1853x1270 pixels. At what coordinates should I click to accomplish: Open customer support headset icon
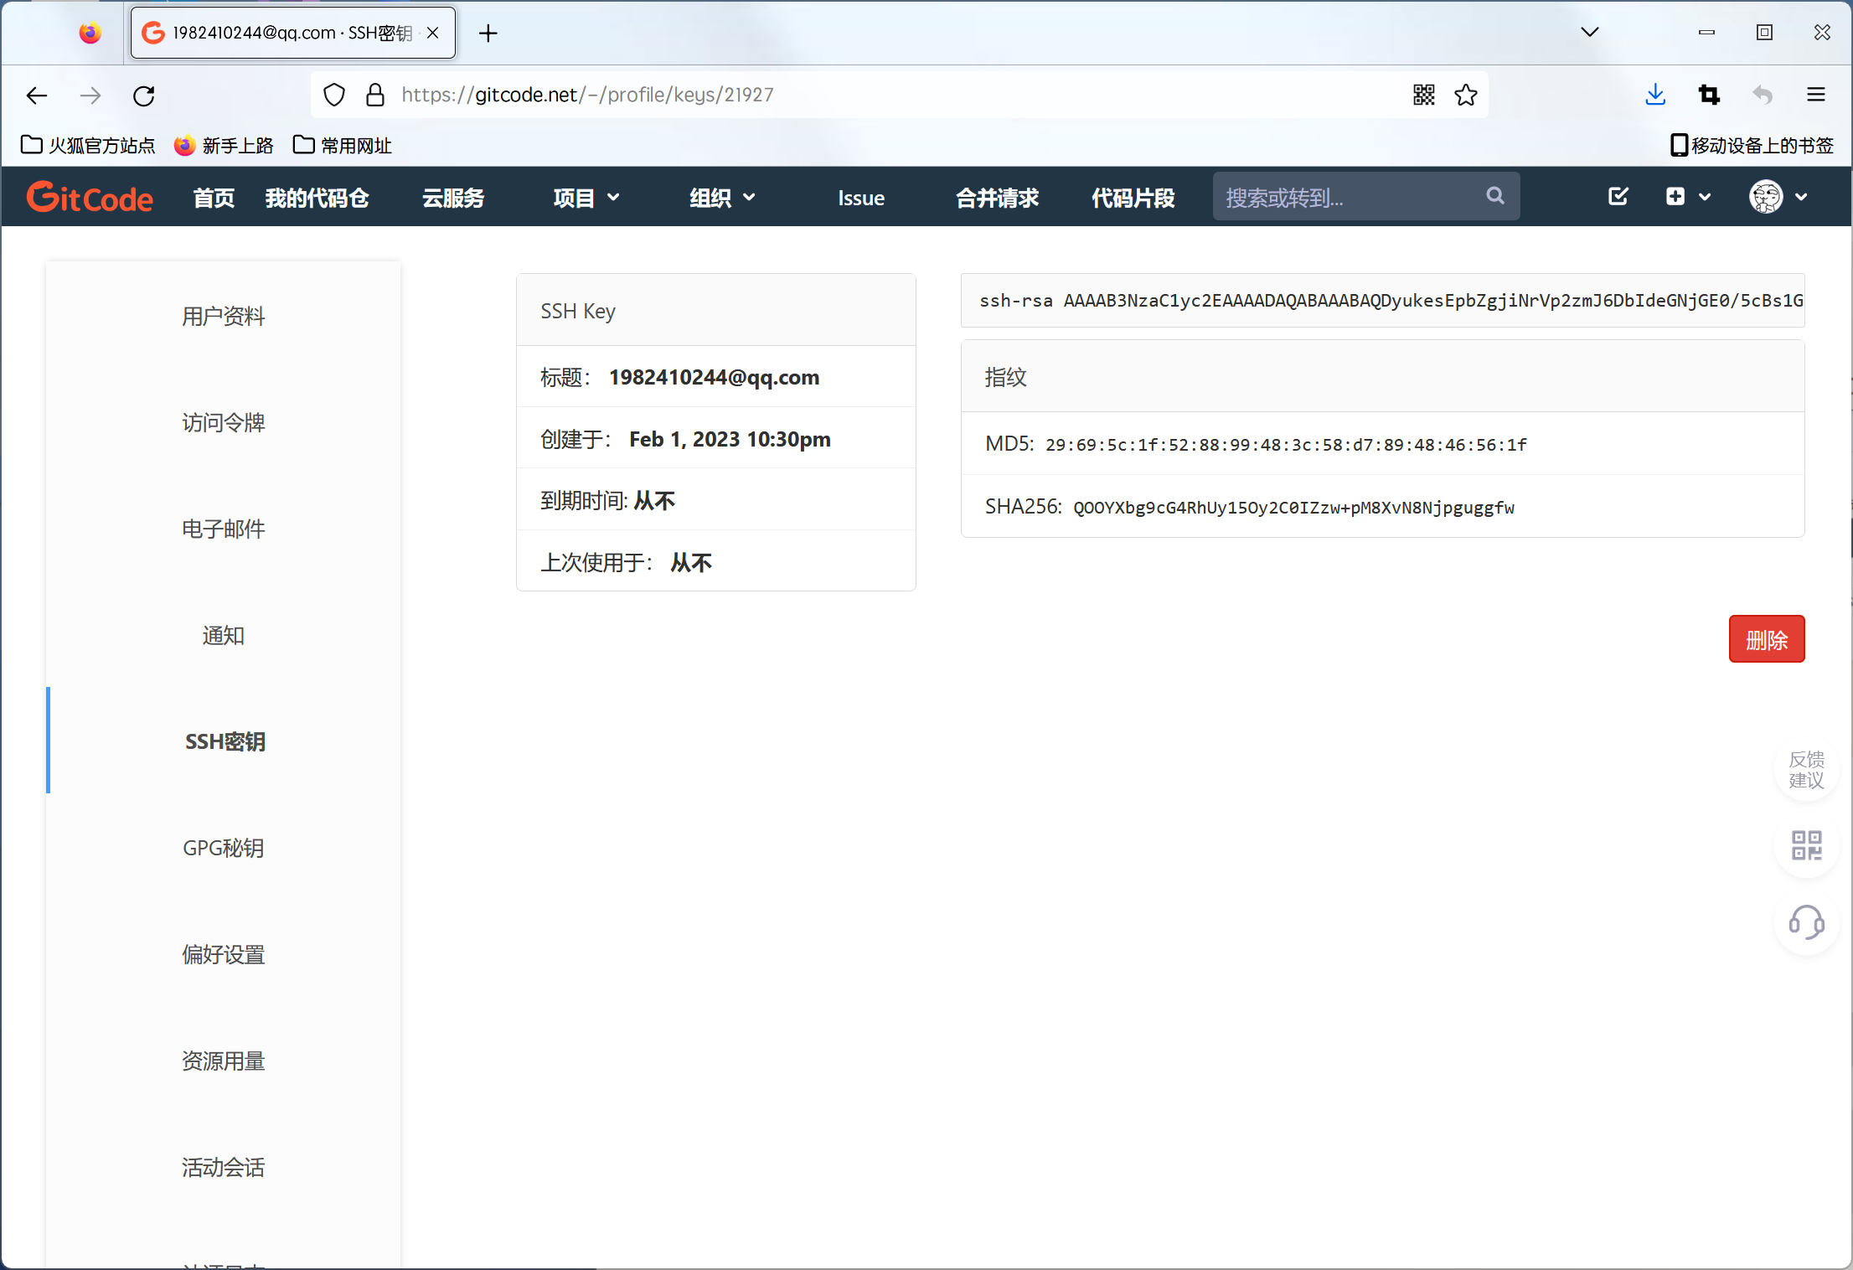tap(1806, 922)
